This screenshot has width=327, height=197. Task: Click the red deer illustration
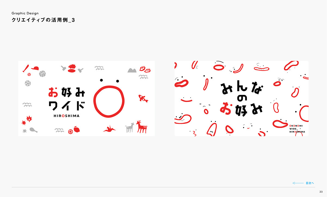[142, 127]
